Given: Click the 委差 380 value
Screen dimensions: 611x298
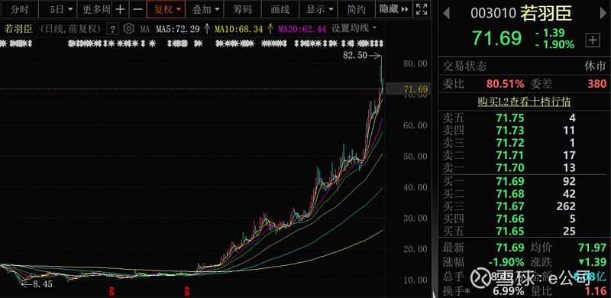Looking at the screenshot, I should [x=597, y=83].
